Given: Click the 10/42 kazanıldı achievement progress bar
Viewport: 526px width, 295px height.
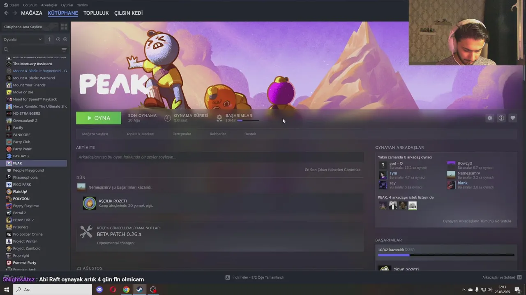Looking at the screenshot, I should tap(446, 255).
